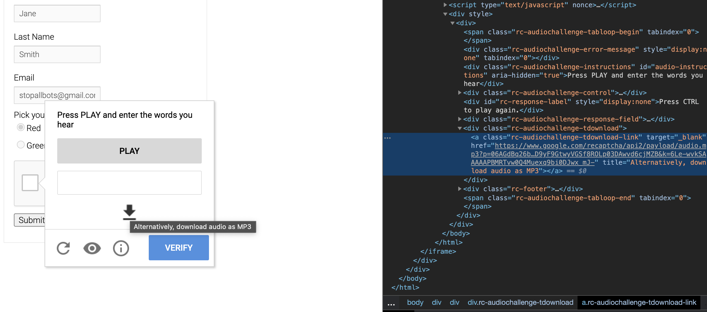The image size is (707, 312).
Task: Play the audio challenge
Action: pos(129,151)
